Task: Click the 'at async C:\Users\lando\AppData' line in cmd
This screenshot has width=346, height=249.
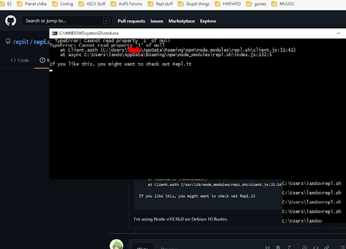Action: (166, 55)
